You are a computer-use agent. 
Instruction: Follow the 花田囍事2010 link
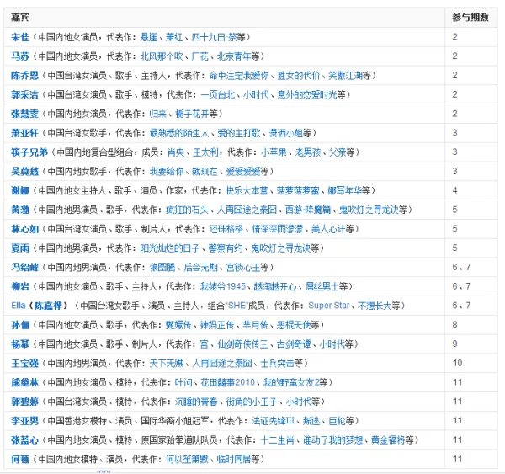228,382
